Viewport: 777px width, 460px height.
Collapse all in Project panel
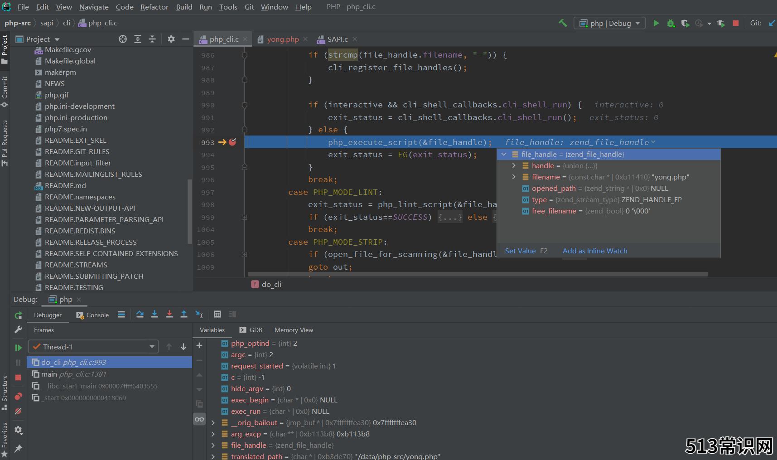click(152, 39)
